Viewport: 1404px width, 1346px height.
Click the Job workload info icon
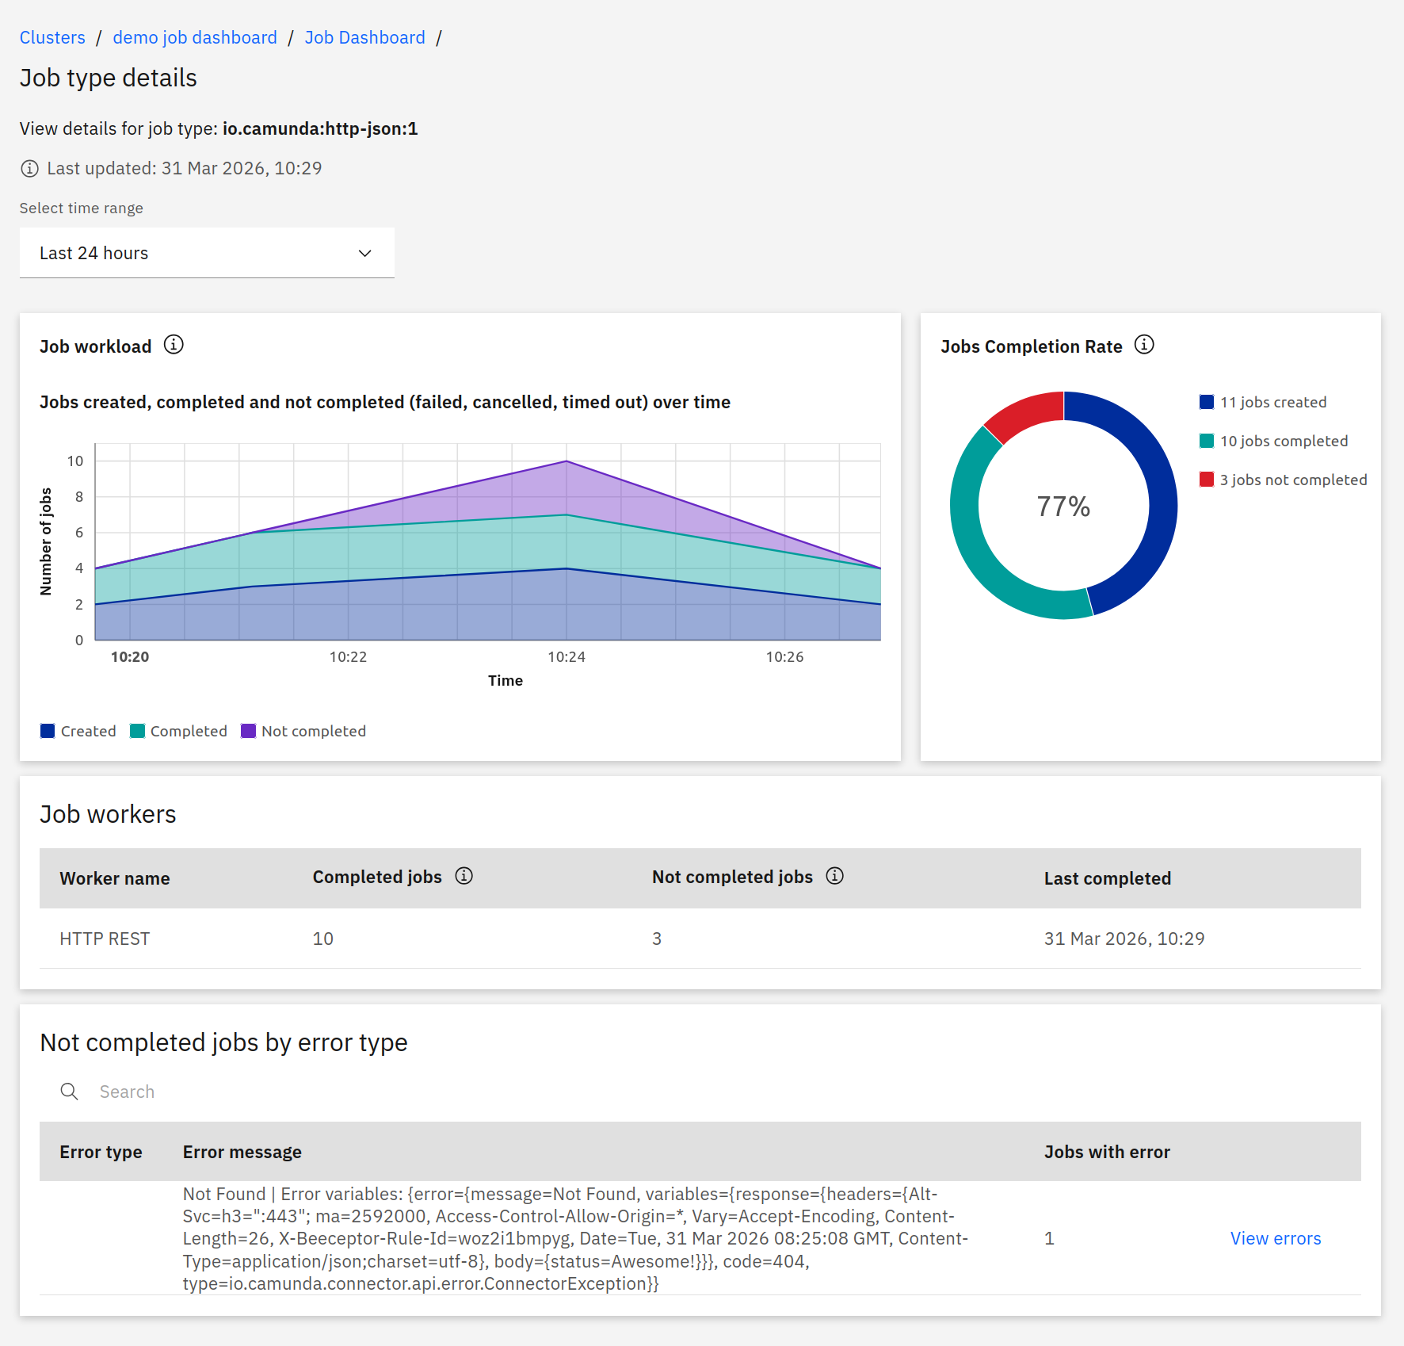coord(174,345)
